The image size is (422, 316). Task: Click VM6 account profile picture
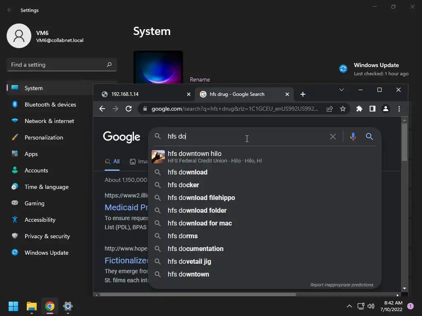[x=19, y=36]
